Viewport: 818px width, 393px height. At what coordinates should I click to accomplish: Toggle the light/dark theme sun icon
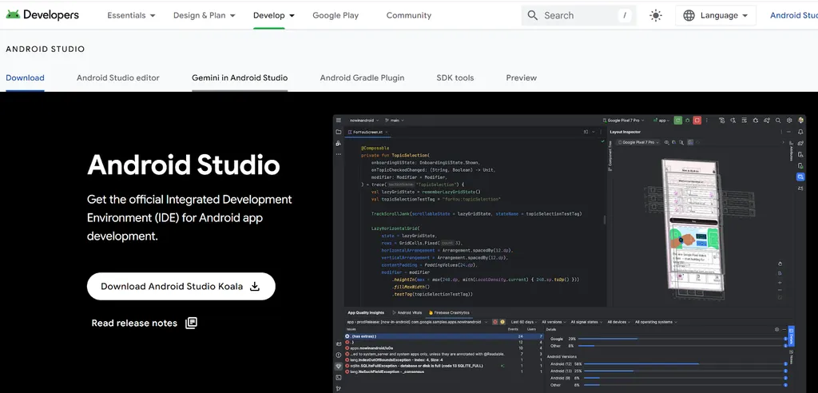coord(656,15)
